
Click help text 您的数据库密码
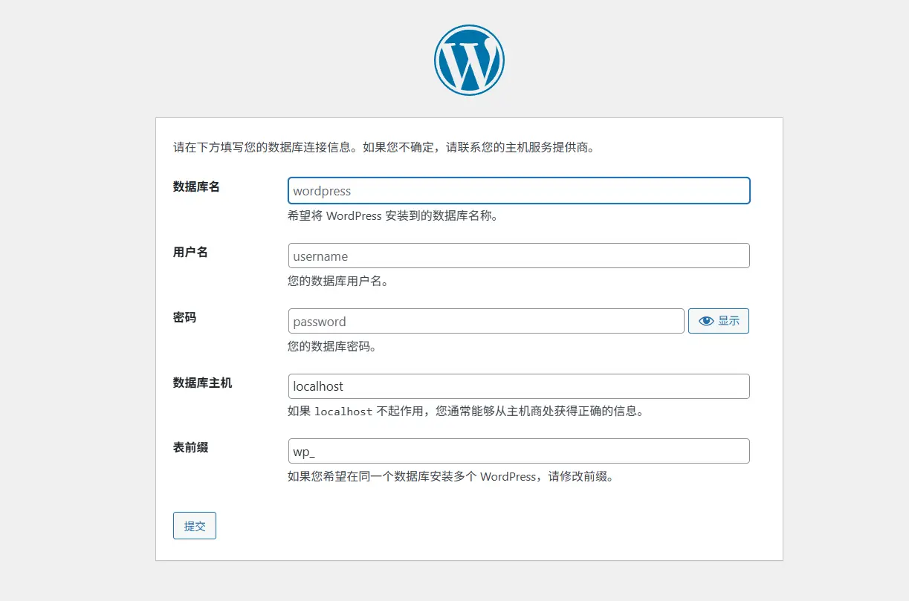click(x=332, y=346)
